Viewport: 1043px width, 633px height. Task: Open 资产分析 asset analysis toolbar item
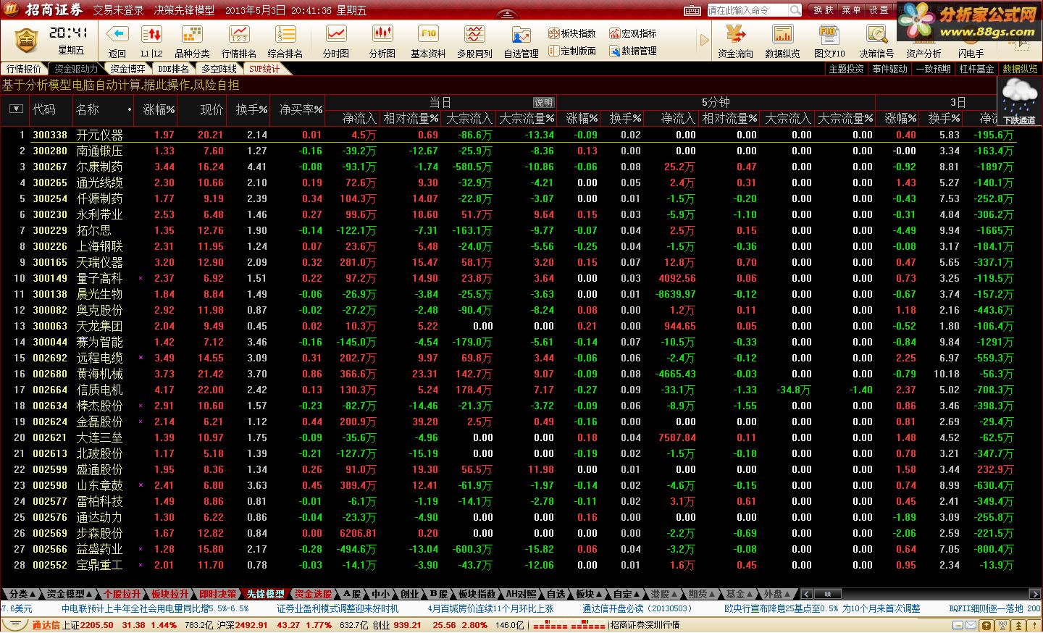coord(923,54)
